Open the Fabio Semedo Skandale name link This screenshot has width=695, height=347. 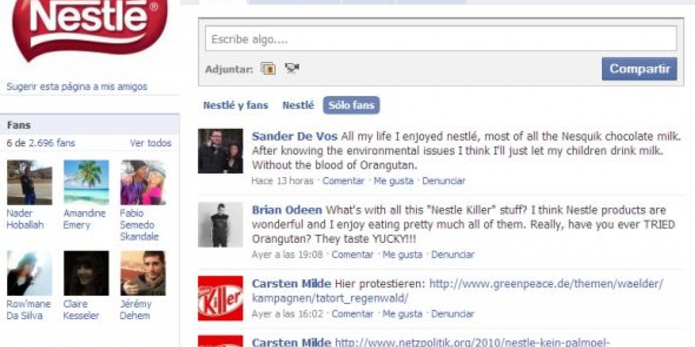point(139,225)
